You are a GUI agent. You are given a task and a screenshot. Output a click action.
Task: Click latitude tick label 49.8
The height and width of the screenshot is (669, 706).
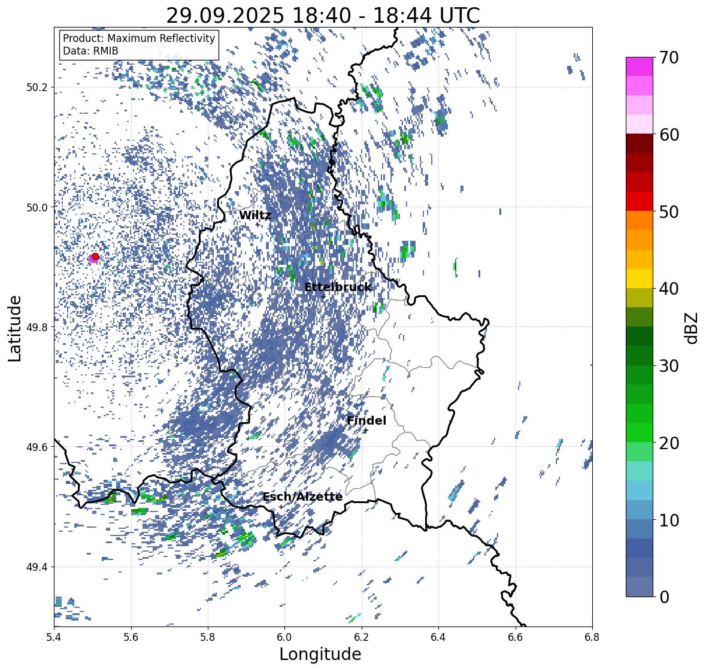pos(37,327)
